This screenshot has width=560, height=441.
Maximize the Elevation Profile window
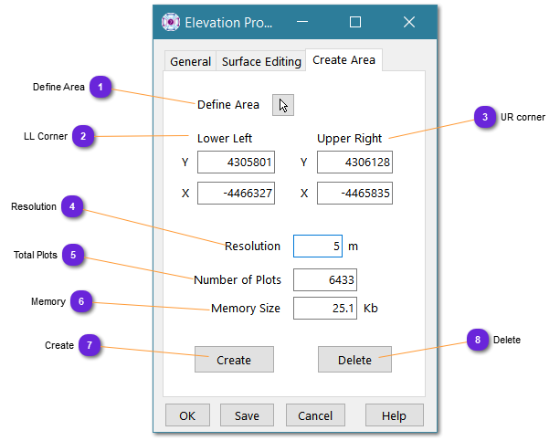(355, 22)
